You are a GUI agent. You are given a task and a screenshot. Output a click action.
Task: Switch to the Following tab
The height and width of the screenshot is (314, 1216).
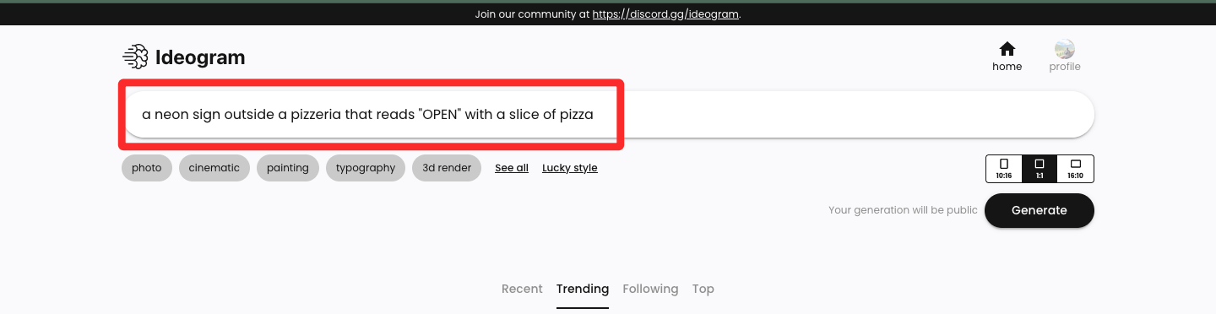650,289
